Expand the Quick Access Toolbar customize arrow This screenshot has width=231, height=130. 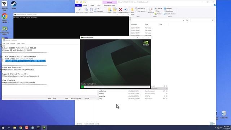[x=86, y=2]
